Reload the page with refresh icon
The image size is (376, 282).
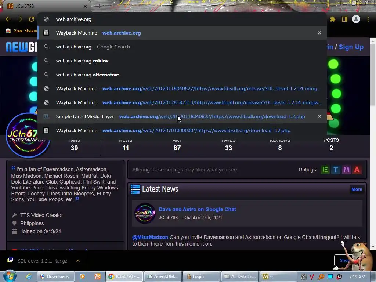pos(32,19)
